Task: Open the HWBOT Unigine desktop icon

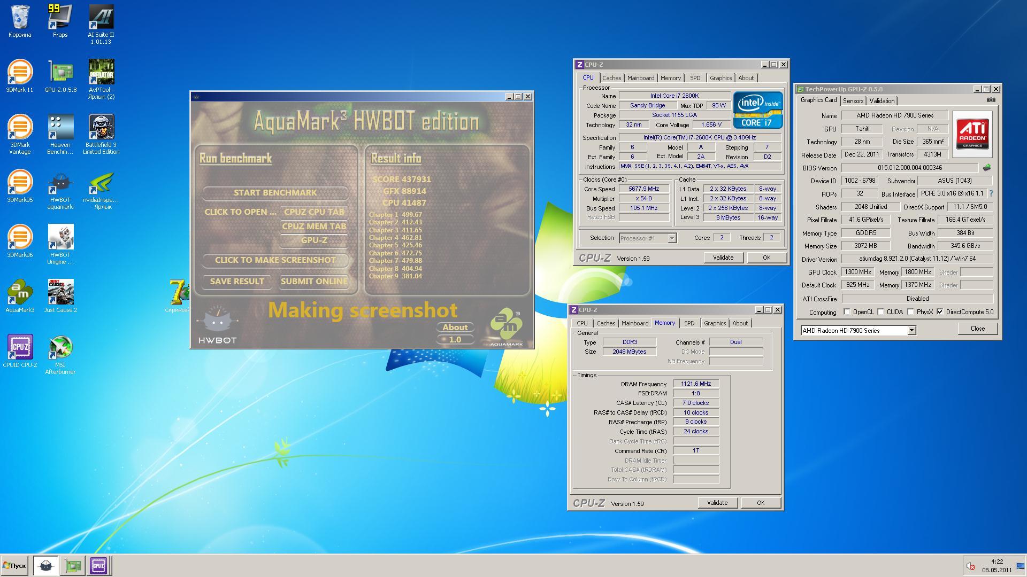Action: 60,244
